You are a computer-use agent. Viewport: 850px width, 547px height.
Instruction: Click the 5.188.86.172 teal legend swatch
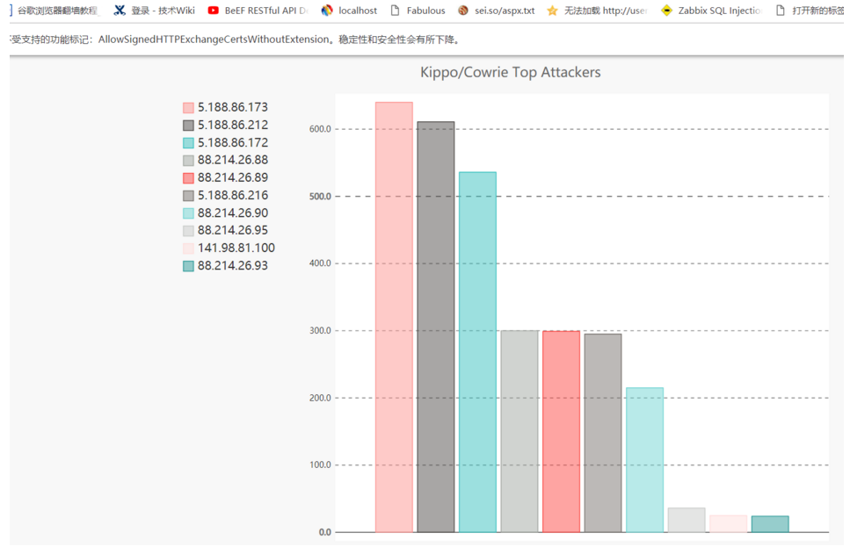[x=188, y=143]
